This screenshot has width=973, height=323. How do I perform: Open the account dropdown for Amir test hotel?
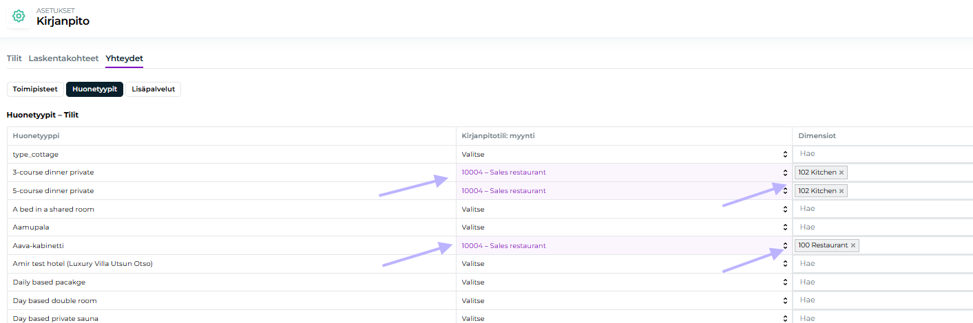(x=624, y=264)
